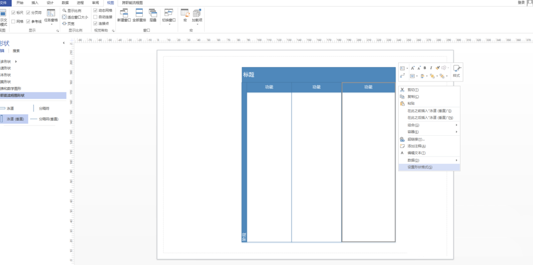This screenshot has height=265, width=533.
Task: Open the 视觉帮助 group dialog launcher
Action: pyautogui.click(x=113, y=31)
